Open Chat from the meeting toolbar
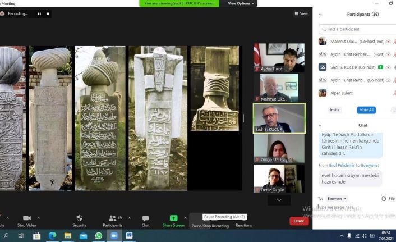The height and width of the screenshot is (242, 396). coord(145,218)
